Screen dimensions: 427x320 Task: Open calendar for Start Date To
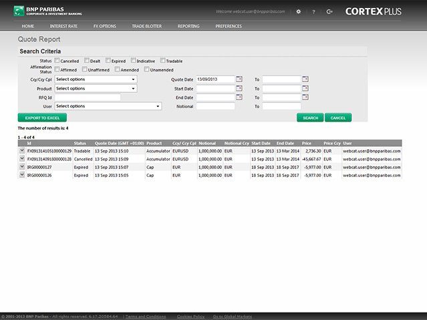click(x=305, y=88)
